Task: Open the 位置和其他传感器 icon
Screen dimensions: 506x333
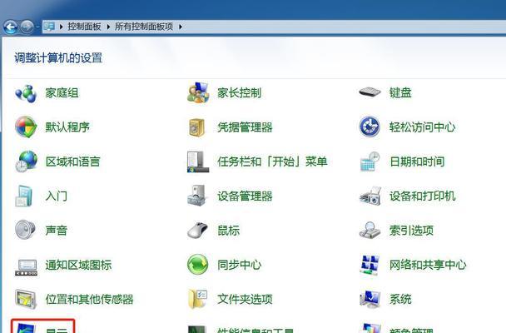Action: tap(26, 299)
